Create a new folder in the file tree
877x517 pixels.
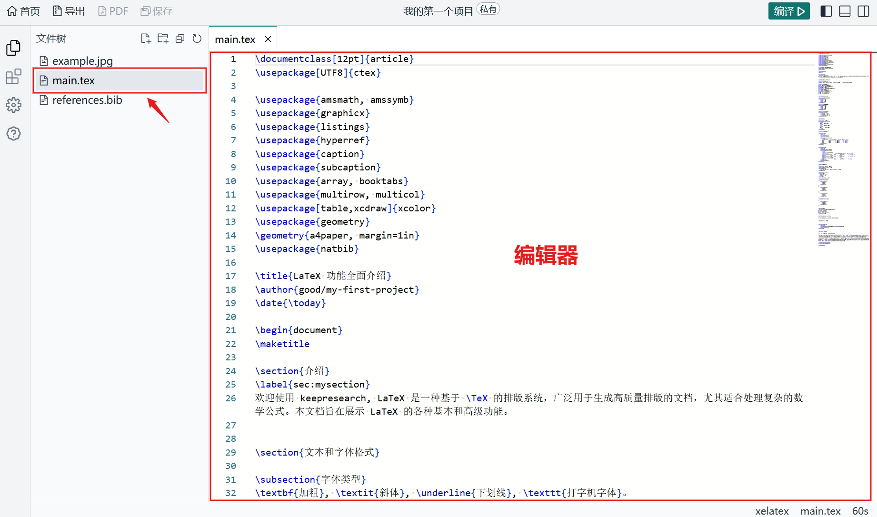click(163, 38)
